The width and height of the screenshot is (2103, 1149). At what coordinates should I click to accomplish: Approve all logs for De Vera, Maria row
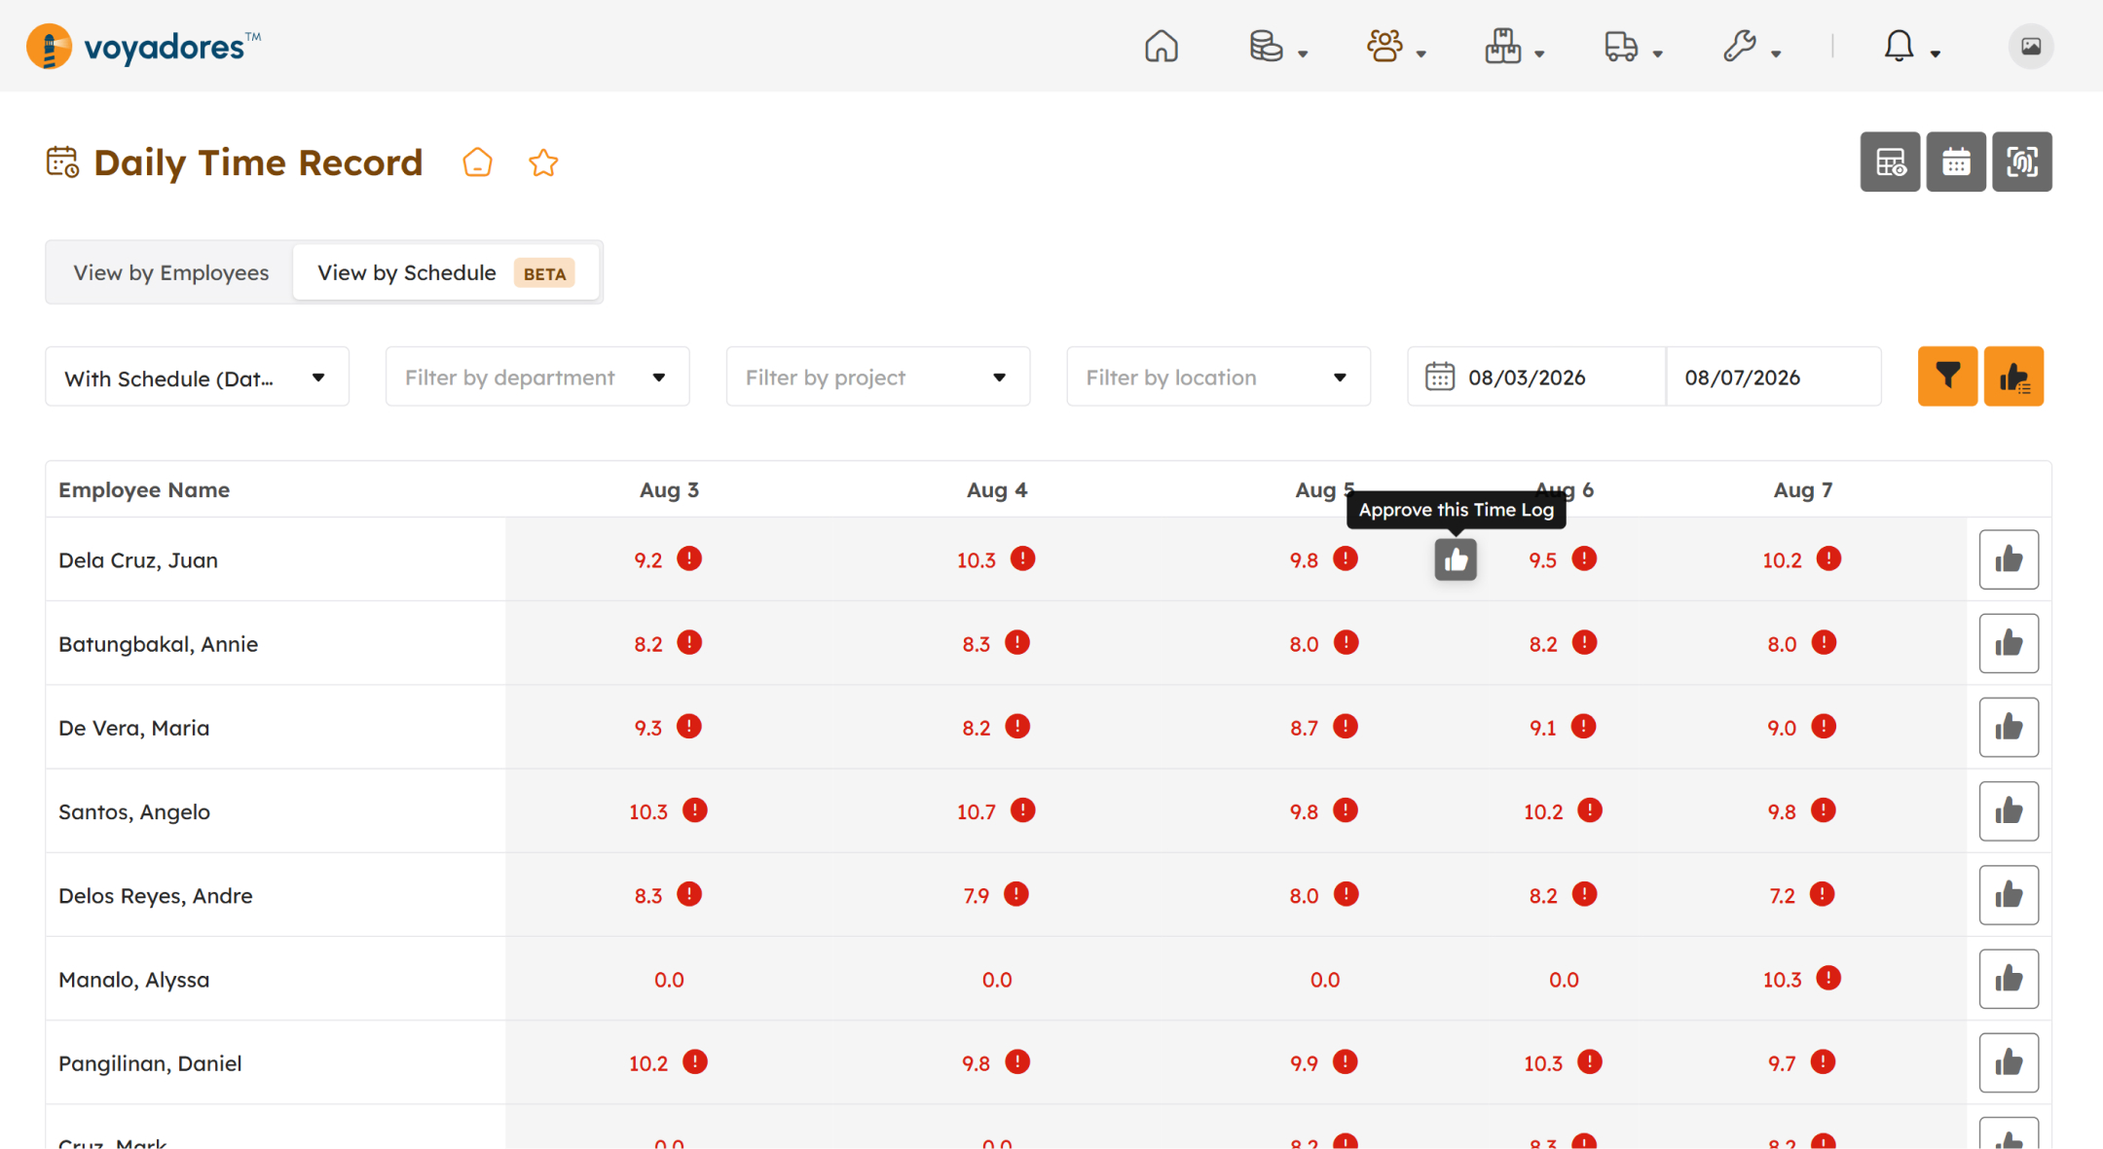tap(2009, 727)
